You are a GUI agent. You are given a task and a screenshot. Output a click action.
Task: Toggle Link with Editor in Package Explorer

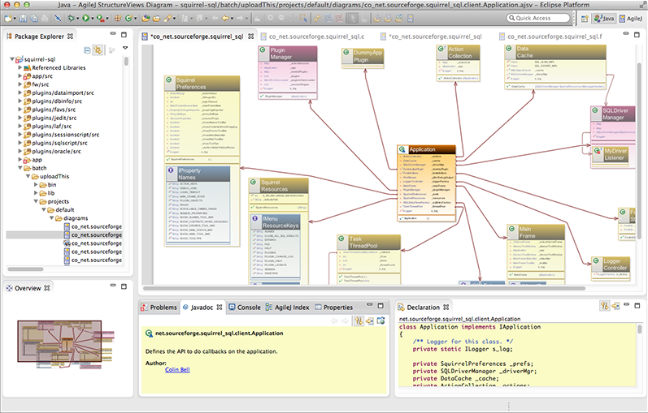tap(98, 50)
